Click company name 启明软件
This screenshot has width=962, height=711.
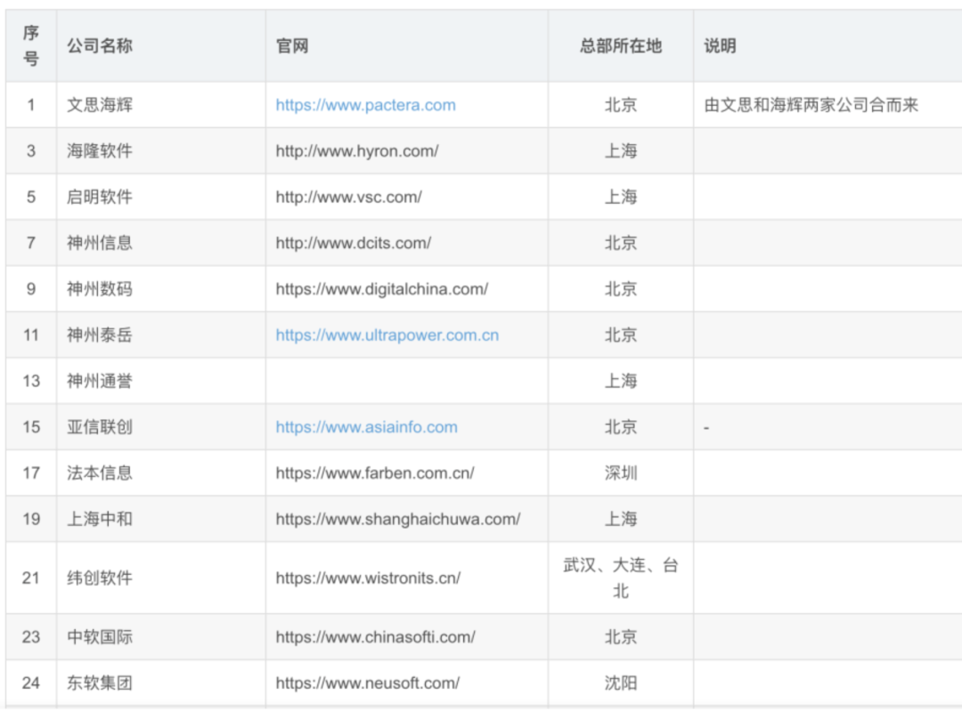point(100,197)
